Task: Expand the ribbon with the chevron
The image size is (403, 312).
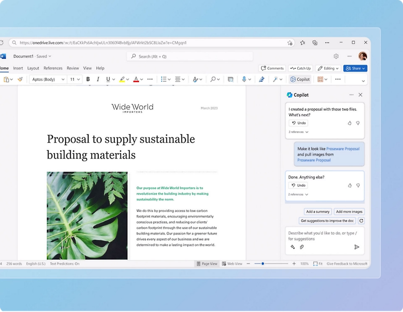Action: click(363, 81)
